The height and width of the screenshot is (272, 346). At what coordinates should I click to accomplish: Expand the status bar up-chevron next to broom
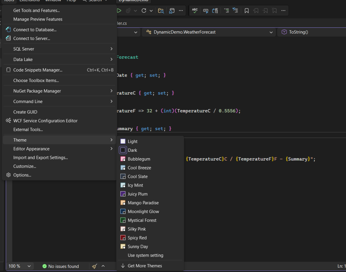pos(103,266)
